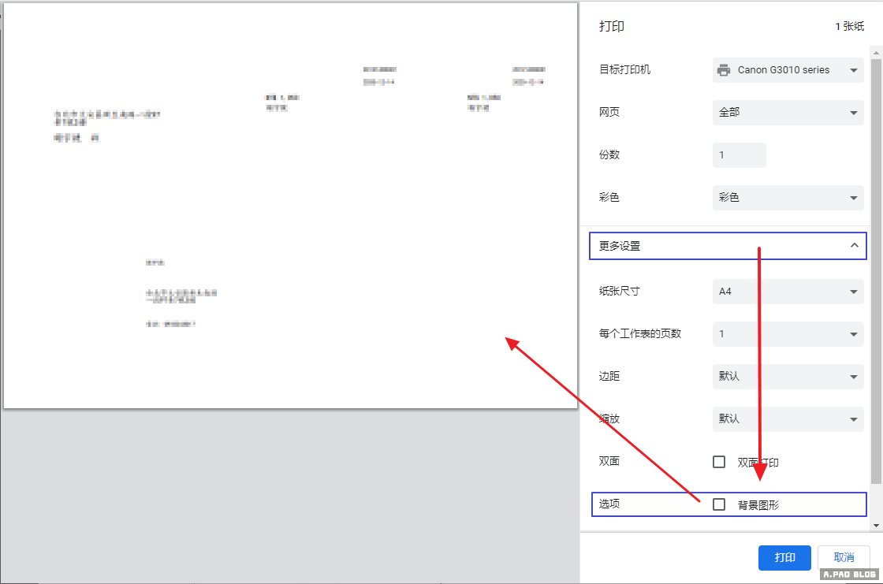Open the 边距 margins dropdown
The height and width of the screenshot is (584, 883).
tap(787, 377)
